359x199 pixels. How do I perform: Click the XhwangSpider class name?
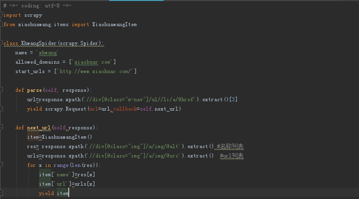(39, 43)
